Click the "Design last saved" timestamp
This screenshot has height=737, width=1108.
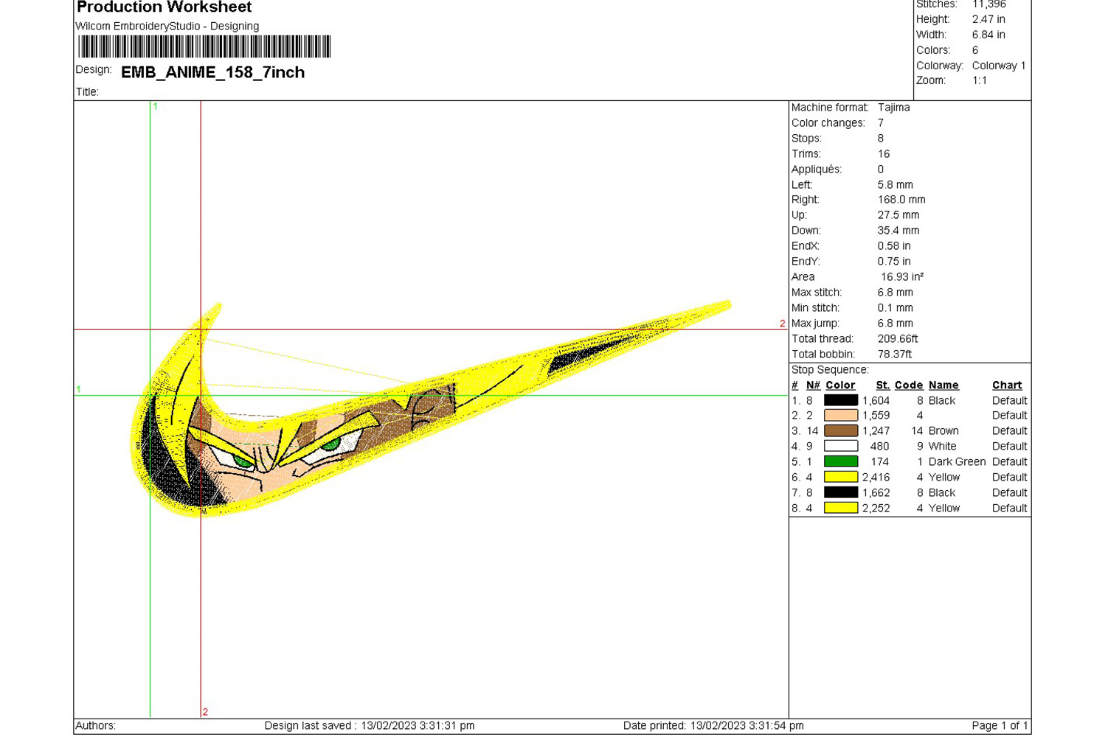tap(369, 726)
